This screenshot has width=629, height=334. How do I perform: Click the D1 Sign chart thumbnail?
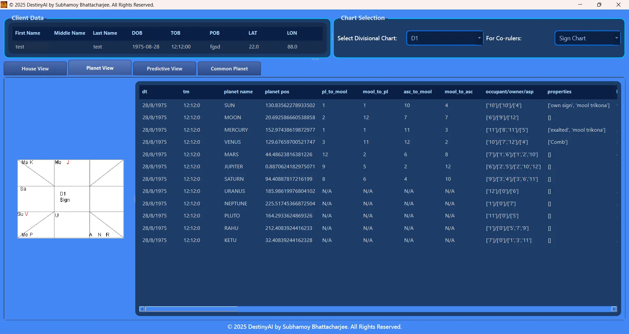(70, 199)
